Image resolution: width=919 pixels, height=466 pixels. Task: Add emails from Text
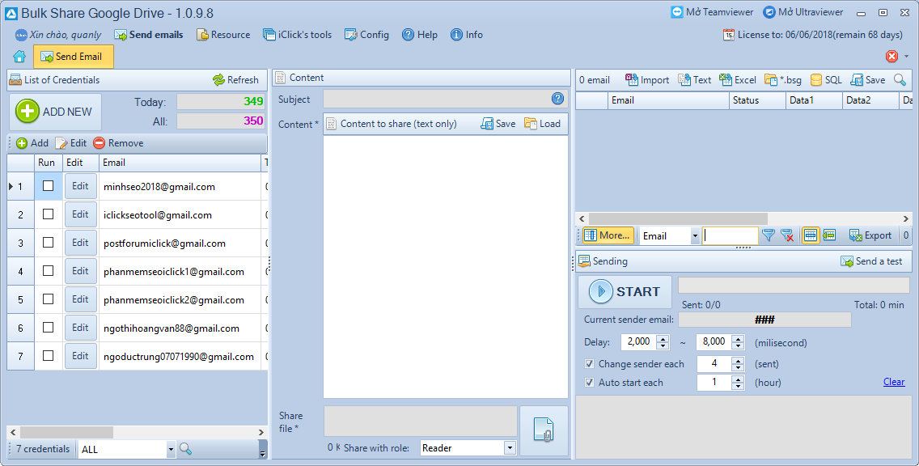(695, 80)
